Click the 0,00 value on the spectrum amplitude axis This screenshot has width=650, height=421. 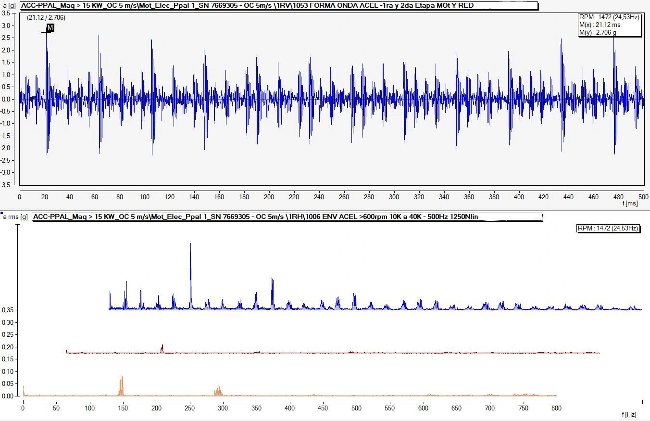[8, 396]
